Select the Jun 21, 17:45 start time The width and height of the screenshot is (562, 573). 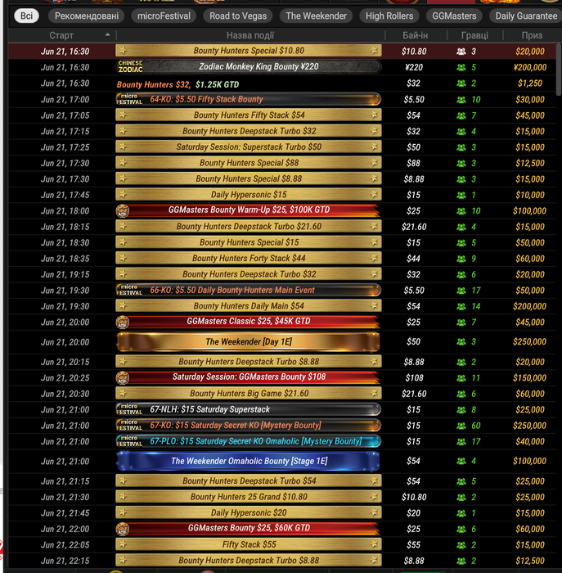pyautogui.click(x=65, y=195)
